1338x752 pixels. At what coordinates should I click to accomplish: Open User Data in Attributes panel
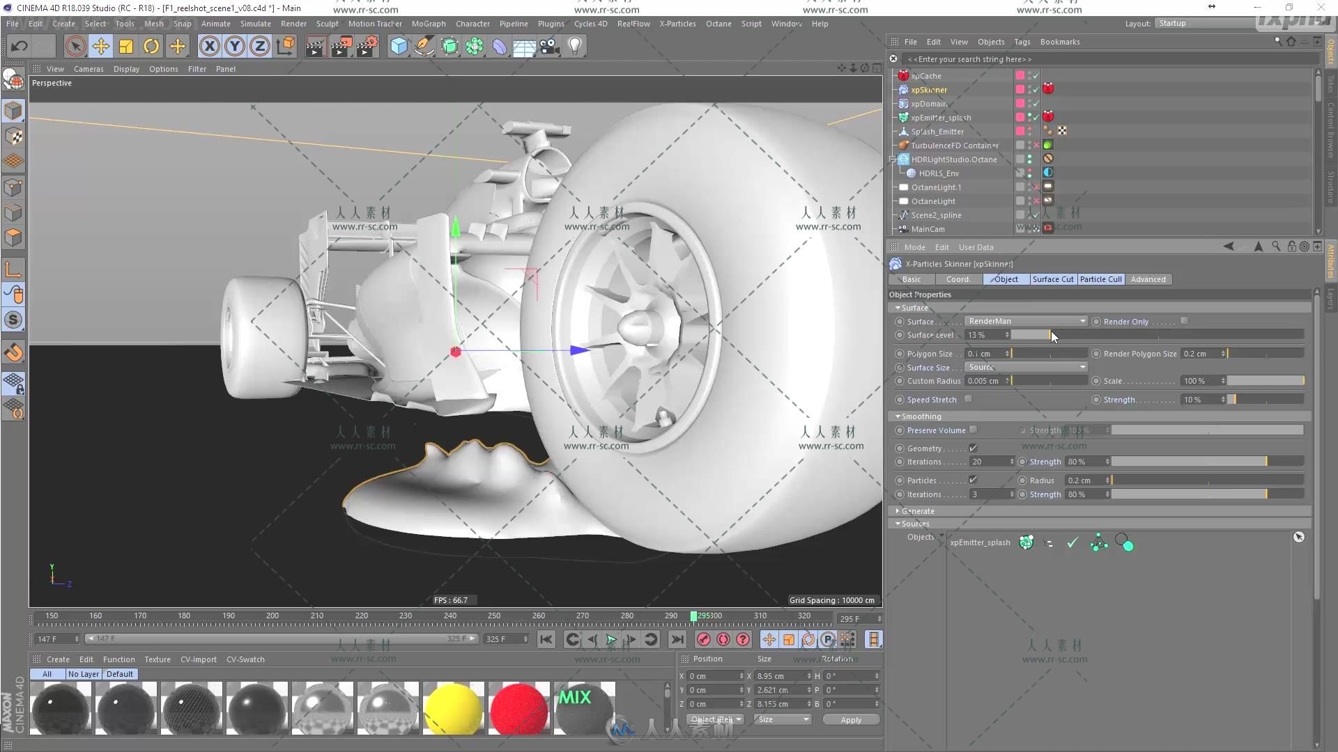pyautogui.click(x=976, y=247)
